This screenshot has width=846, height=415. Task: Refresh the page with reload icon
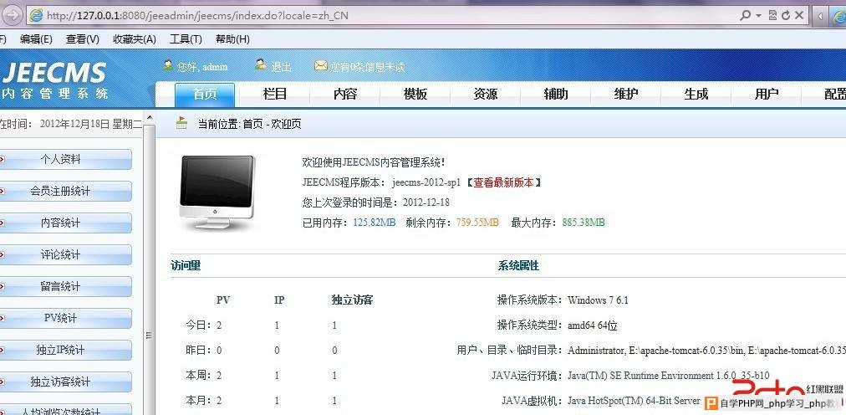786,15
